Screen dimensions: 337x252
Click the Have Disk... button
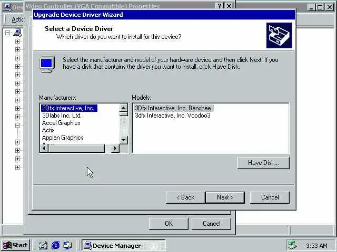(x=263, y=163)
